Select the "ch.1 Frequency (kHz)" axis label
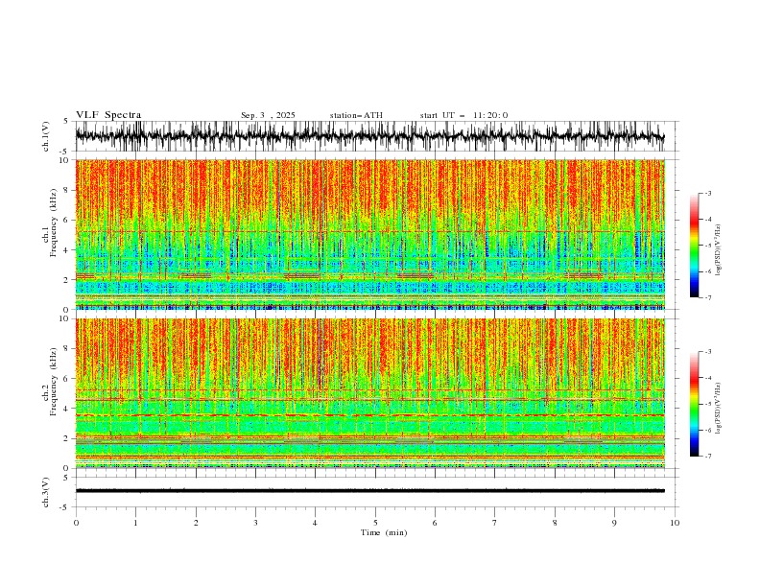This screenshot has width=760, height=587. [50, 223]
